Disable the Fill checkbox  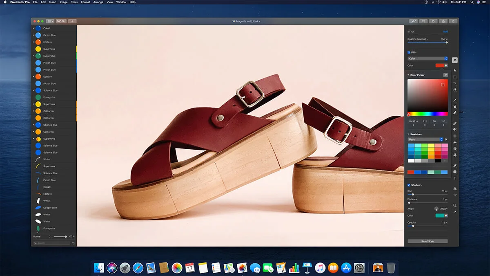pos(408,52)
